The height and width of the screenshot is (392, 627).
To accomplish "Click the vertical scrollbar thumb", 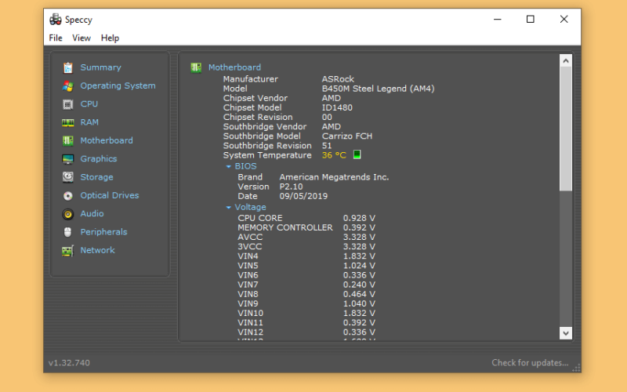I will tap(565, 129).
